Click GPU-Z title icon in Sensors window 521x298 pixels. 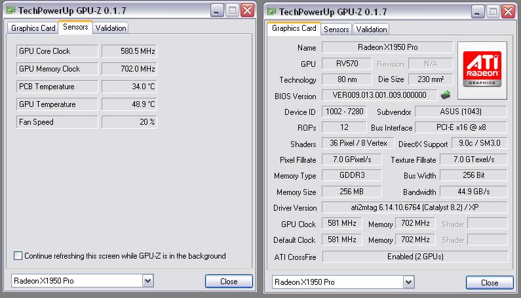coord(11,11)
